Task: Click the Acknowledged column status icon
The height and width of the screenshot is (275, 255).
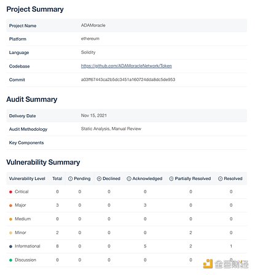Action: (x=129, y=179)
